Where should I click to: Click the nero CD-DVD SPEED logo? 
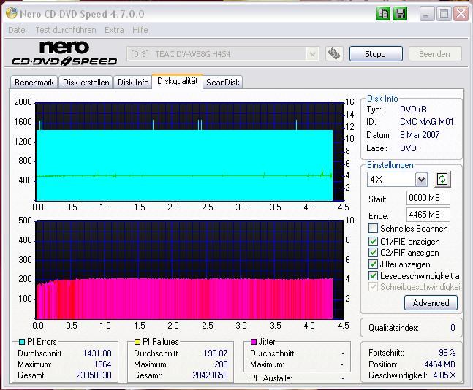(64, 53)
